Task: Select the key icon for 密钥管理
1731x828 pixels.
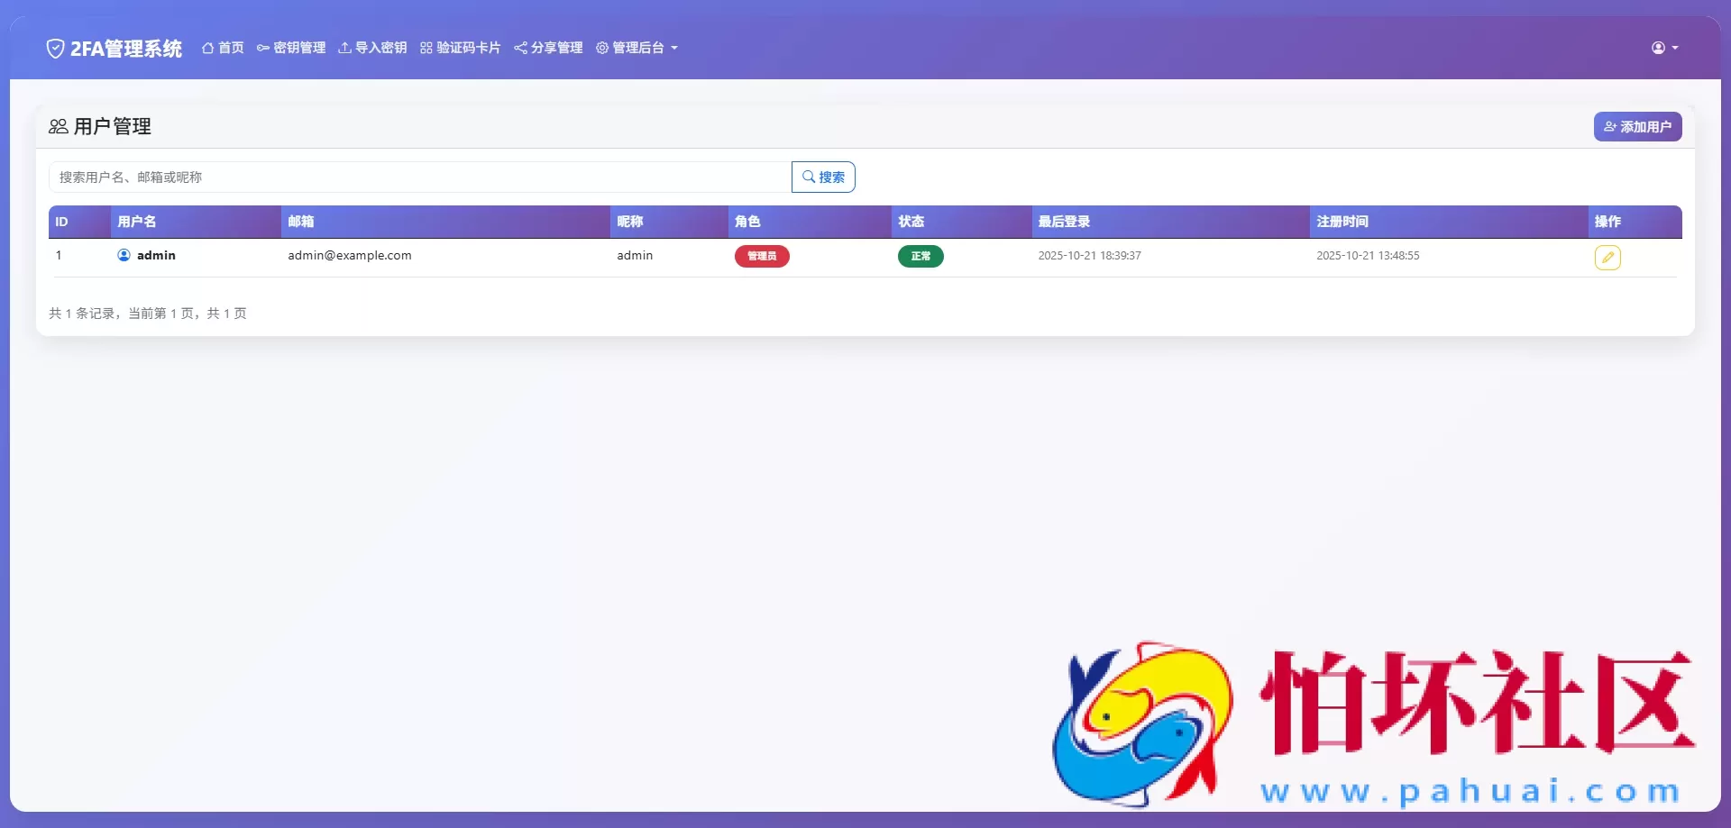Action: tap(261, 48)
